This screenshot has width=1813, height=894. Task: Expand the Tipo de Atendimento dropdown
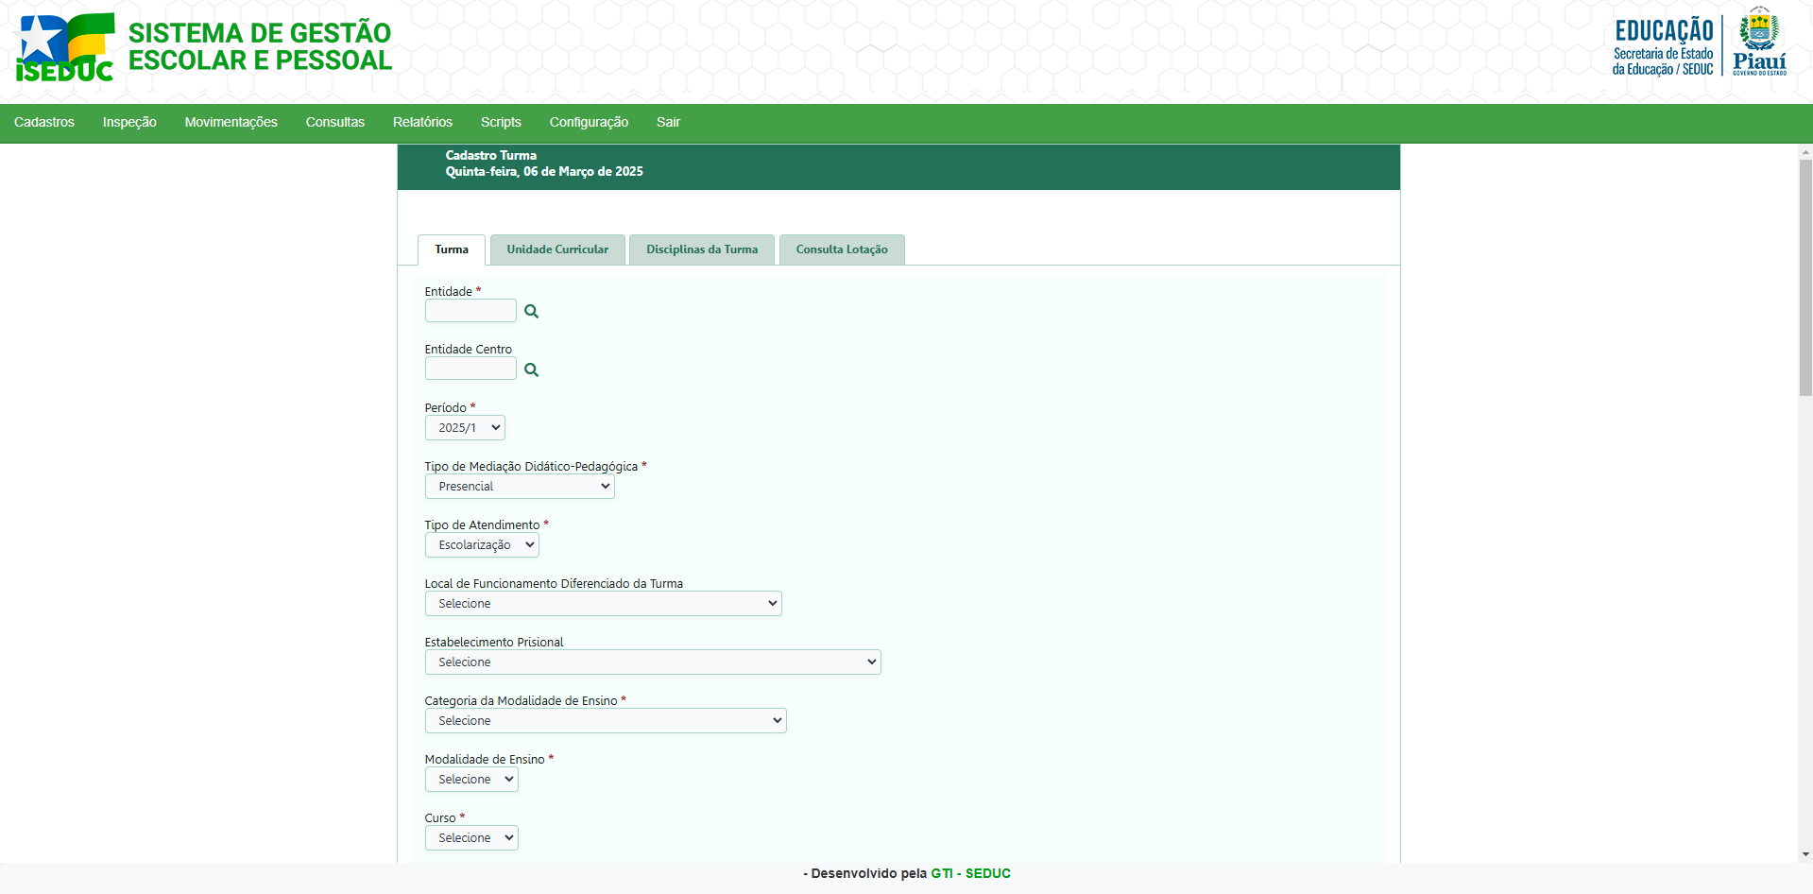point(482,545)
